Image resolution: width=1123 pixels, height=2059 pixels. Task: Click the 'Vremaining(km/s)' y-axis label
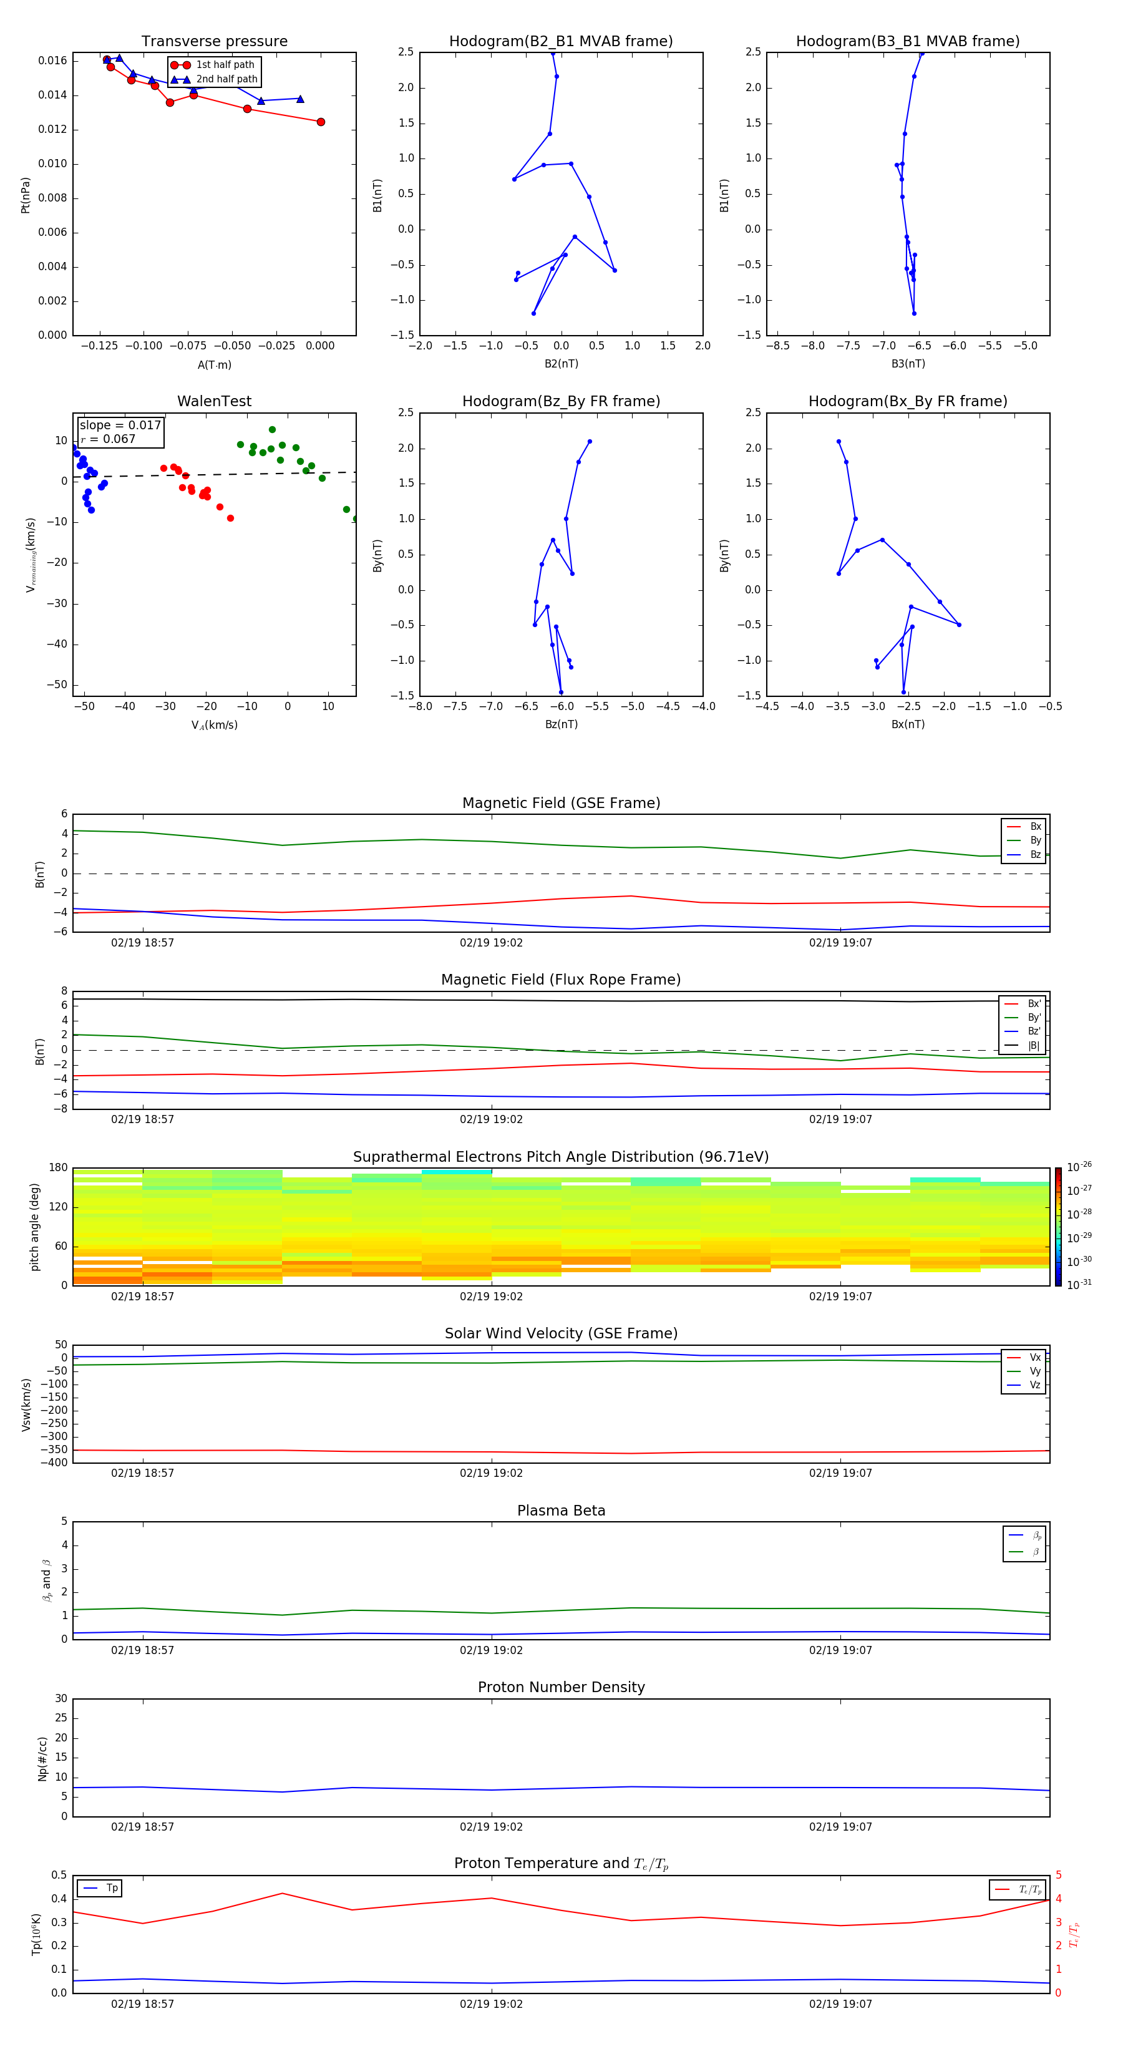pyautogui.click(x=31, y=555)
